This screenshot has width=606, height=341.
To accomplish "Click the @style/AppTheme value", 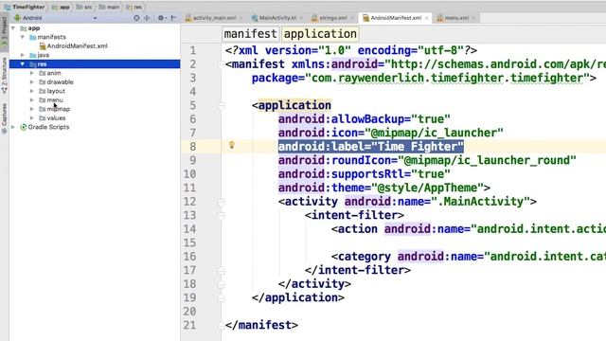I will click(x=427, y=188).
